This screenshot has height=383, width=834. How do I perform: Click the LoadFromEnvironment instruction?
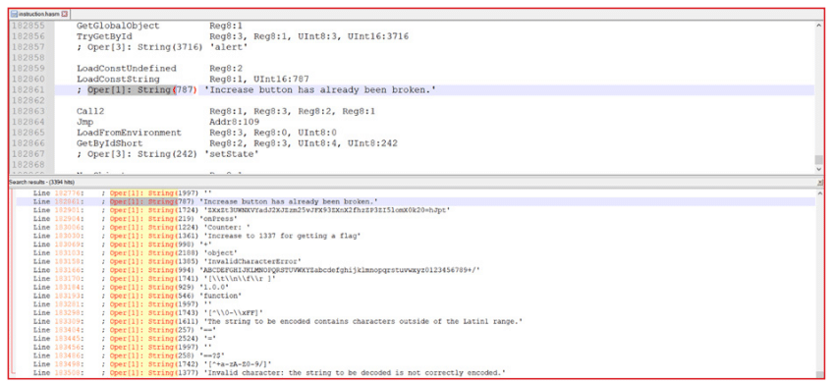[129, 133]
